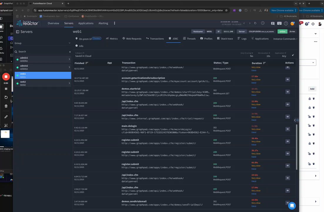View details eye icon for main.dologin row
Viewport: 324px width, 212px height.
point(288,129)
